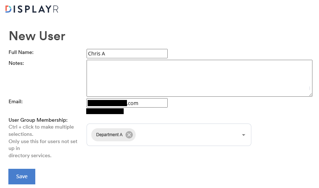Focus the Full Name input field
Screen dimensions: 319x188
[x=127, y=54]
